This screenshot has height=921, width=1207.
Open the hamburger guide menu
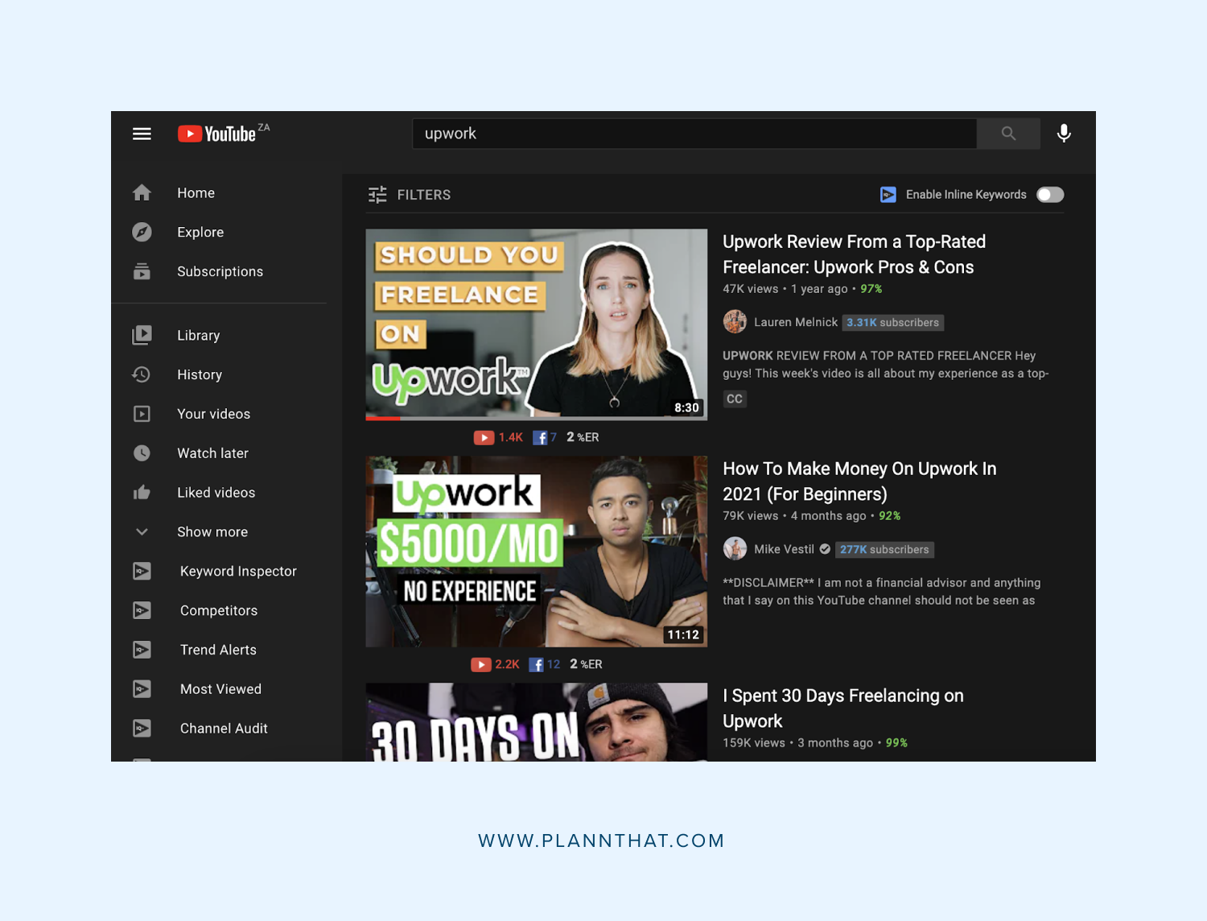coord(142,134)
